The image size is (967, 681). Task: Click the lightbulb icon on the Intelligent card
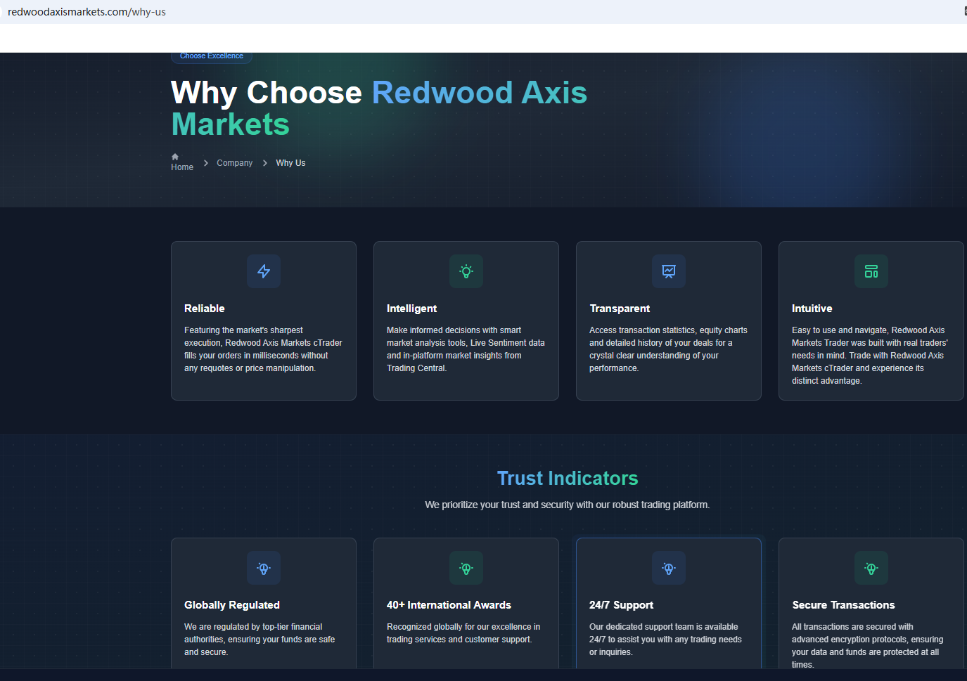tap(466, 271)
